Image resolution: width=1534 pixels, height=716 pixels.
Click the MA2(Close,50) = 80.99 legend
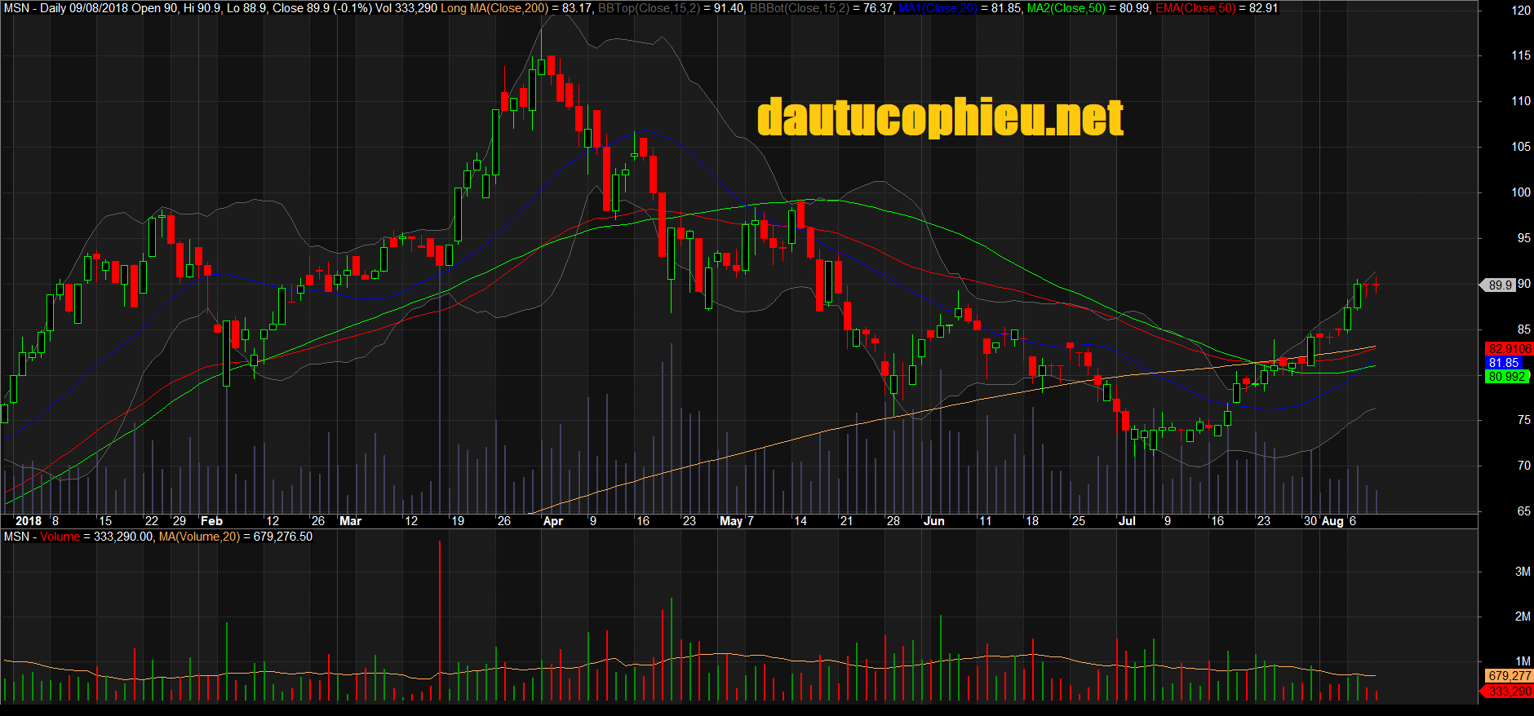tap(1088, 8)
